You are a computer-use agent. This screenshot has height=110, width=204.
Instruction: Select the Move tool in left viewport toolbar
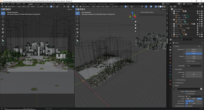tap(3, 21)
